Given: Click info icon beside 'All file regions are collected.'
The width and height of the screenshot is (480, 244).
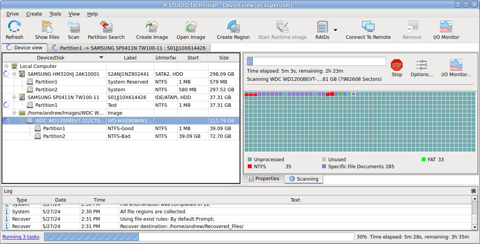Looking at the screenshot, I should point(6,211).
